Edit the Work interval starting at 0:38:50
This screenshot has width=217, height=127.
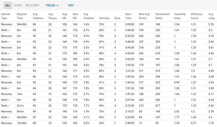9,42
